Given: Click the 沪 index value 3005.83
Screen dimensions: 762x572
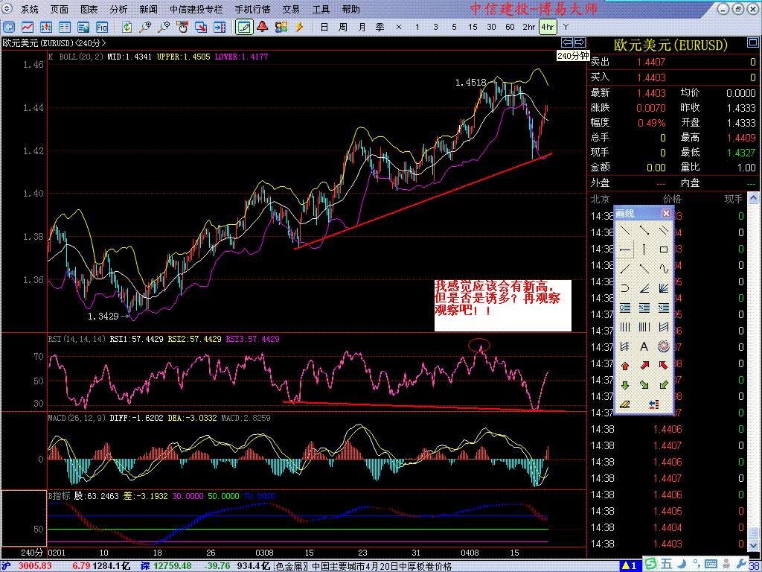Looking at the screenshot, I should click(x=35, y=566).
